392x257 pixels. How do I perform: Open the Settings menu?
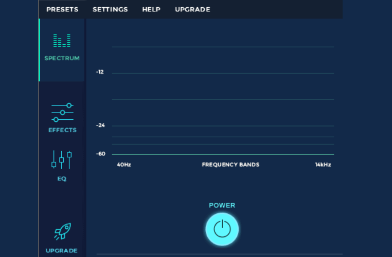pyautogui.click(x=110, y=9)
